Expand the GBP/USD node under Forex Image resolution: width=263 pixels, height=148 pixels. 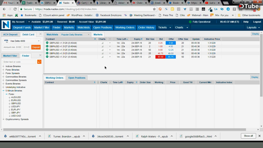[9, 104]
